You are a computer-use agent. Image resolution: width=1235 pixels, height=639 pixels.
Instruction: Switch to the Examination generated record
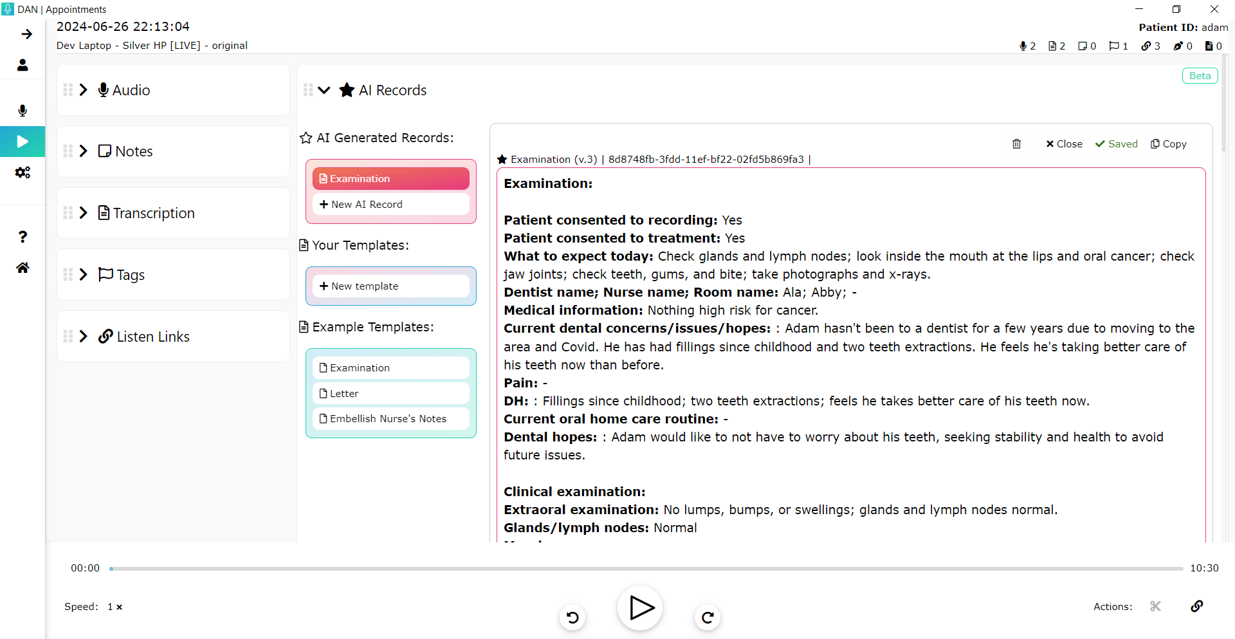pyautogui.click(x=390, y=178)
